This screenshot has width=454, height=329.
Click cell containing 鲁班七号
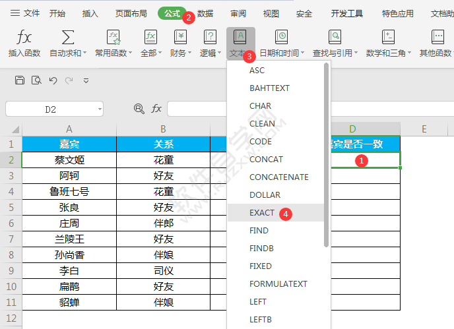(69, 192)
